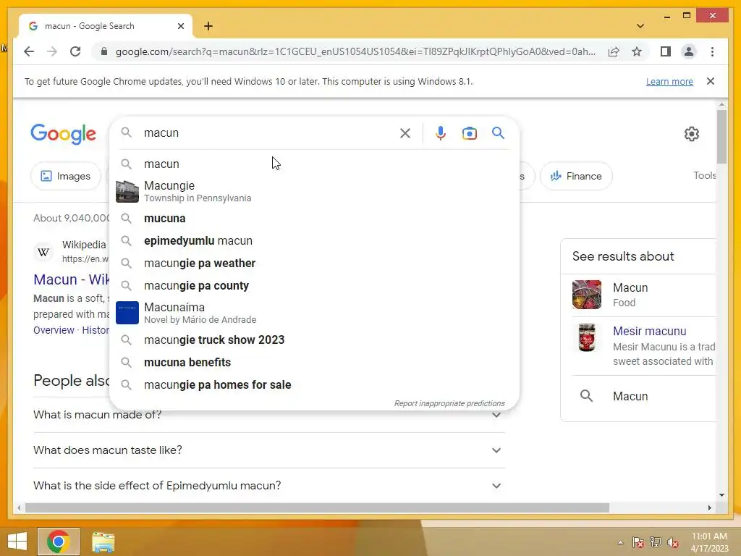
Task: Click the Action Center flag icon
Action: click(x=638, y=542)
